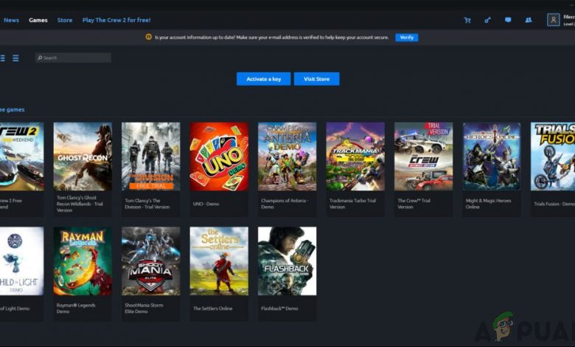Click 'Trackmania Turbo Trial Version' title text

pyautogui.click(x=352, y=204)
